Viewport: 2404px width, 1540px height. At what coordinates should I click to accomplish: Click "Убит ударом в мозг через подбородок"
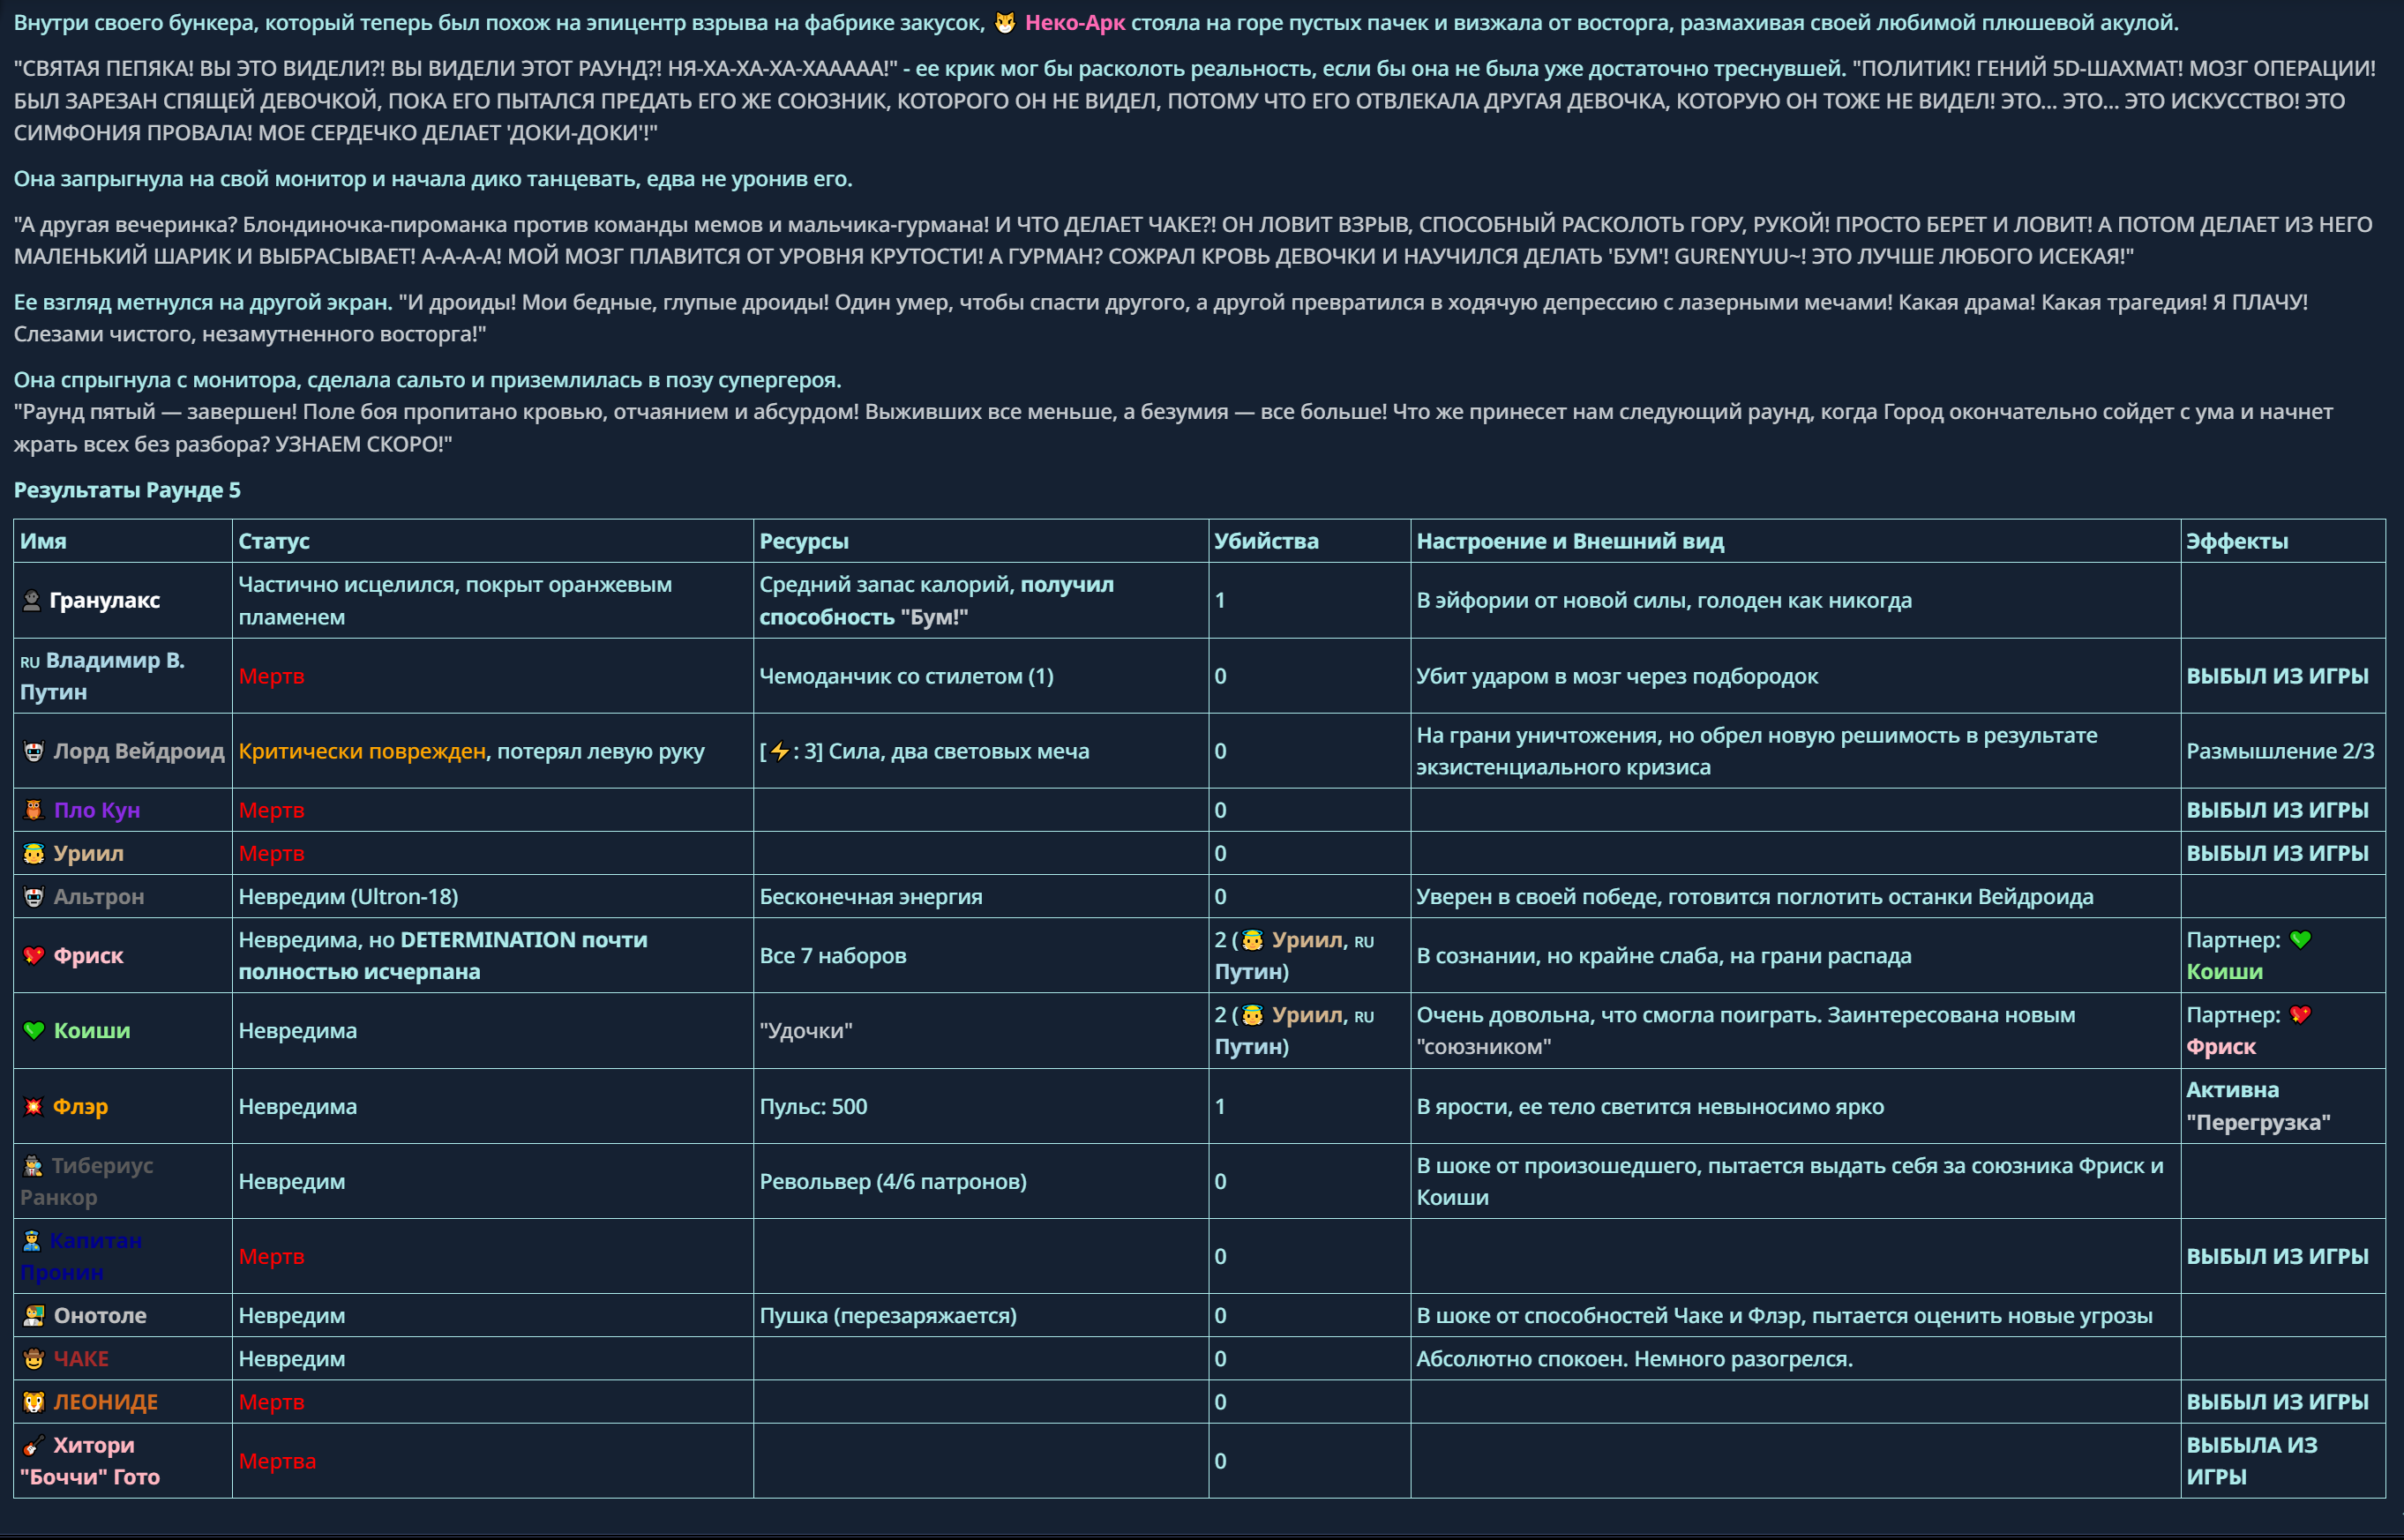(x=1617, y=676)
